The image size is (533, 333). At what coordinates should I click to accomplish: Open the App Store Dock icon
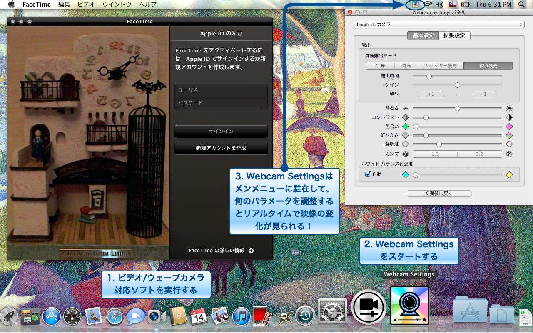coord(52,316)
